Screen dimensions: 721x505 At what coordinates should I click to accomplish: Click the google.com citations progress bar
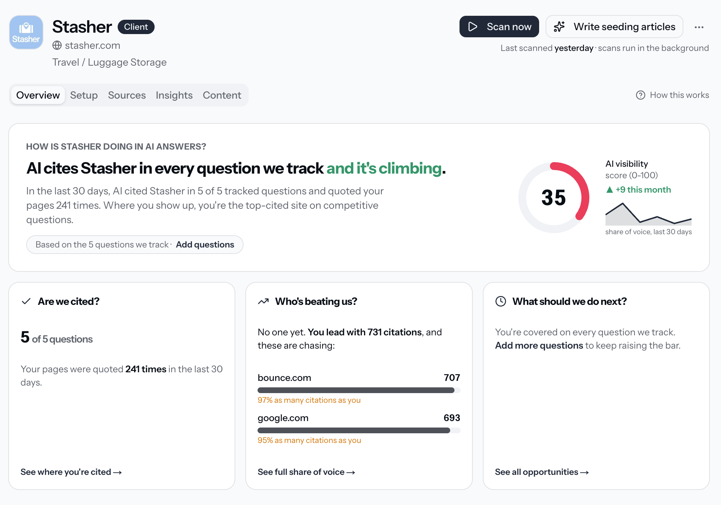359,430
